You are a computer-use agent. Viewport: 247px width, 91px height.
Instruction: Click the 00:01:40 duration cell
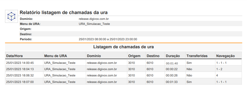pyautogui.click(x=172, y=63)
